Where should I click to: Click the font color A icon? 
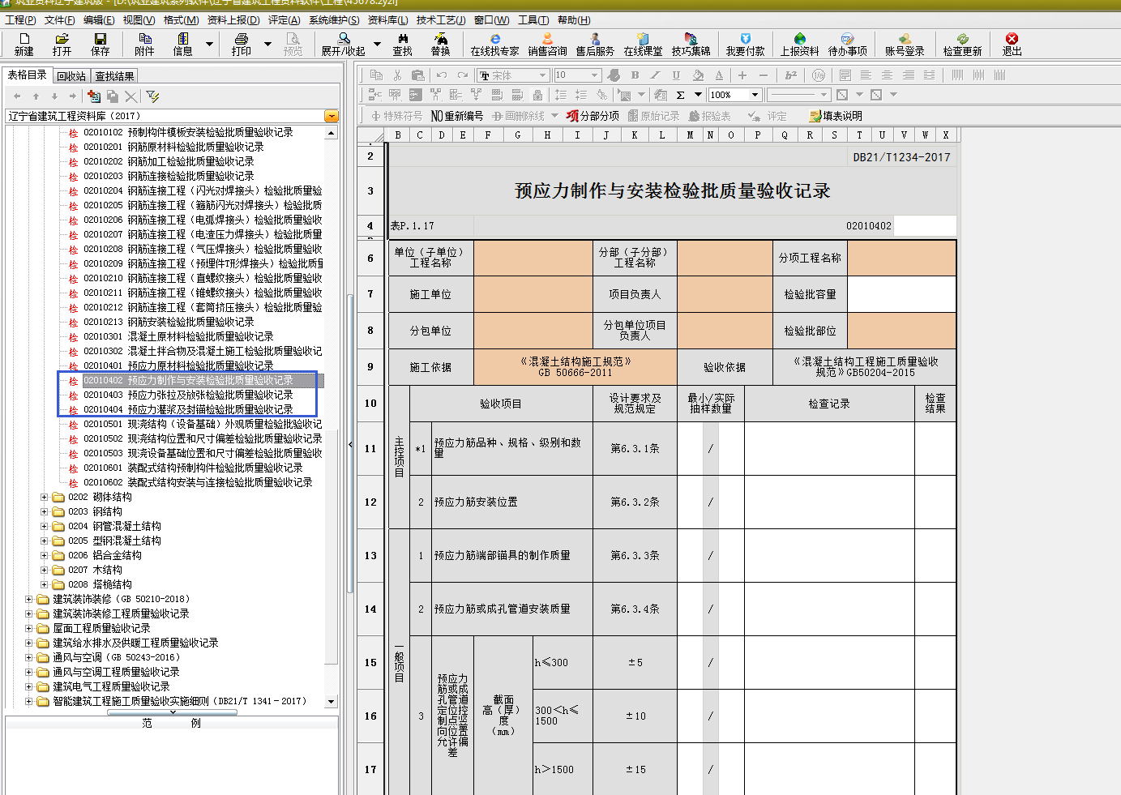[x=719, y=75]
